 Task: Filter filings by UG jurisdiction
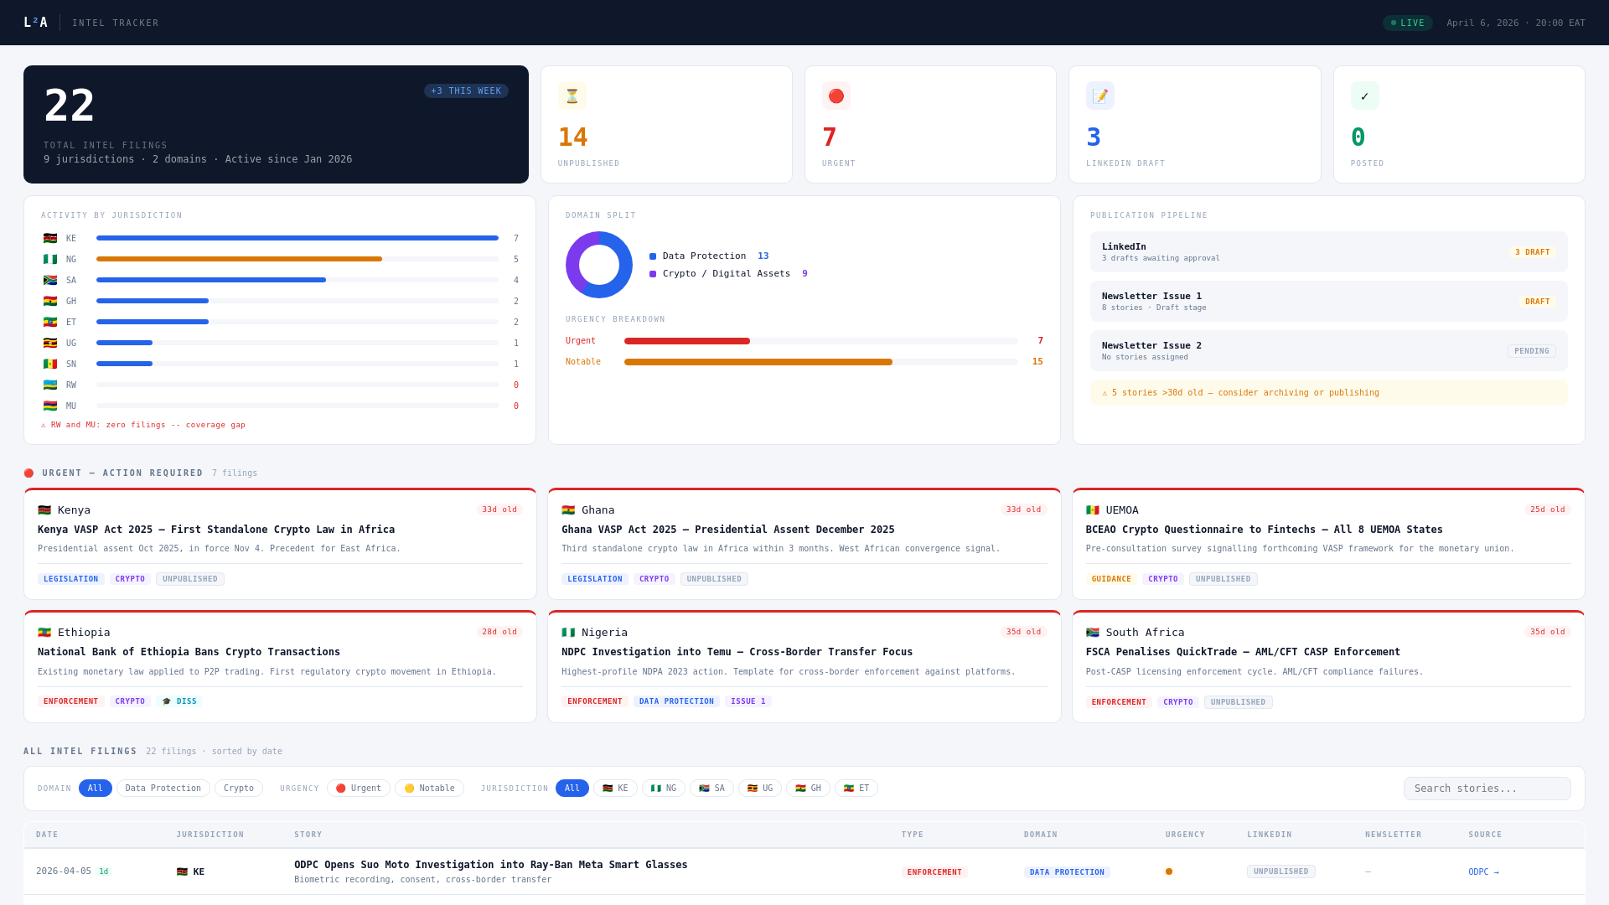[760, 788]
